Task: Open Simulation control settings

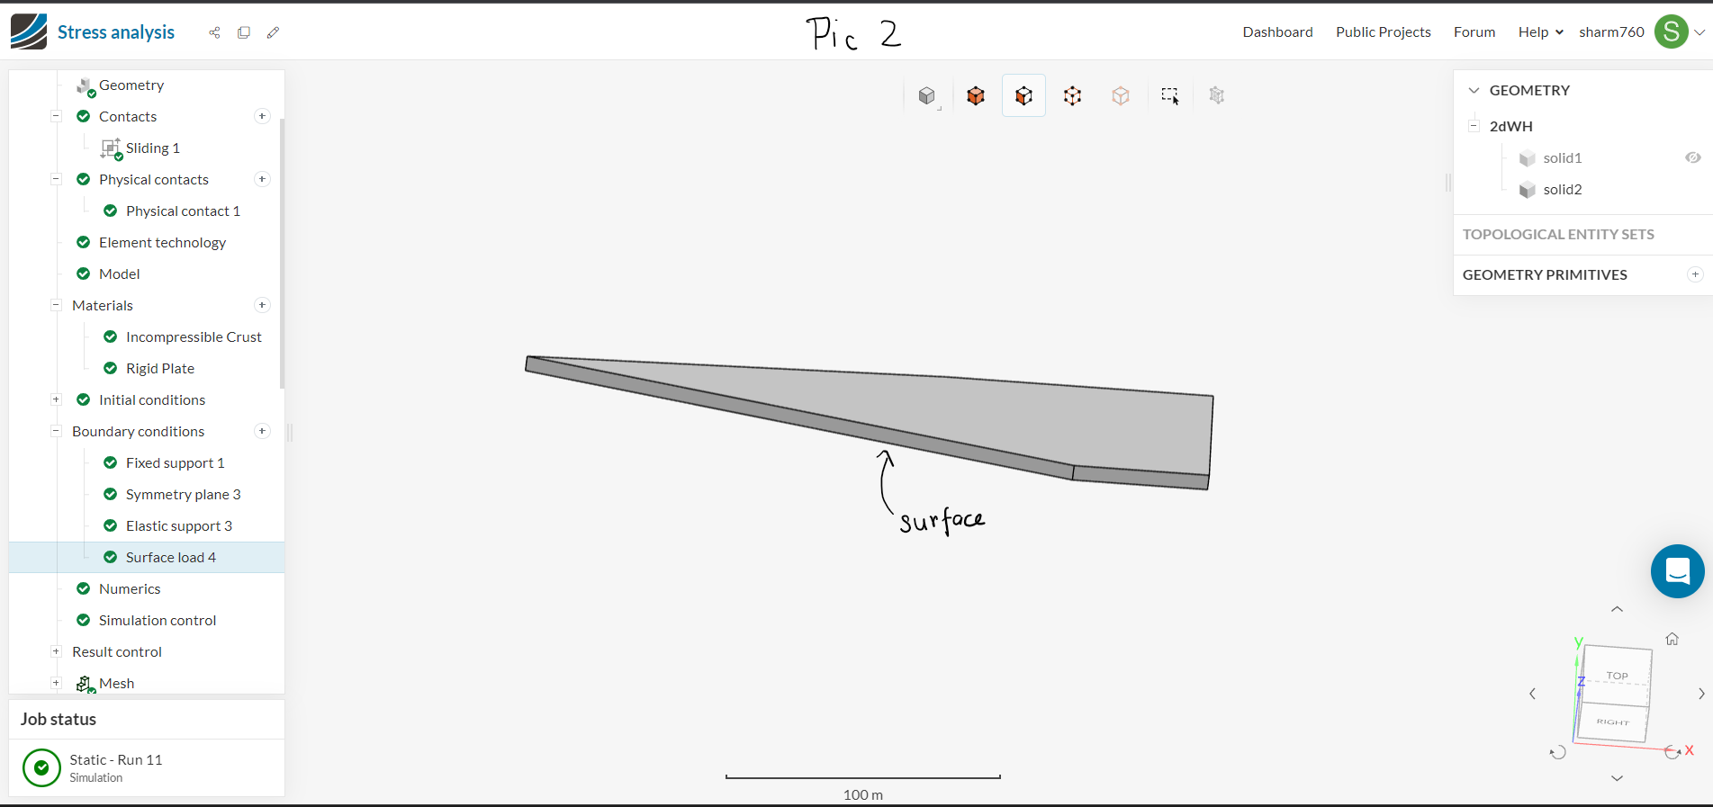Action: 158,620
